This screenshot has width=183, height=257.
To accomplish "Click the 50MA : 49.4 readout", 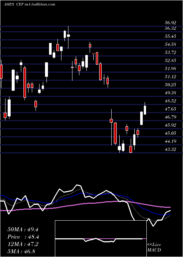I will tap(23, 229).
